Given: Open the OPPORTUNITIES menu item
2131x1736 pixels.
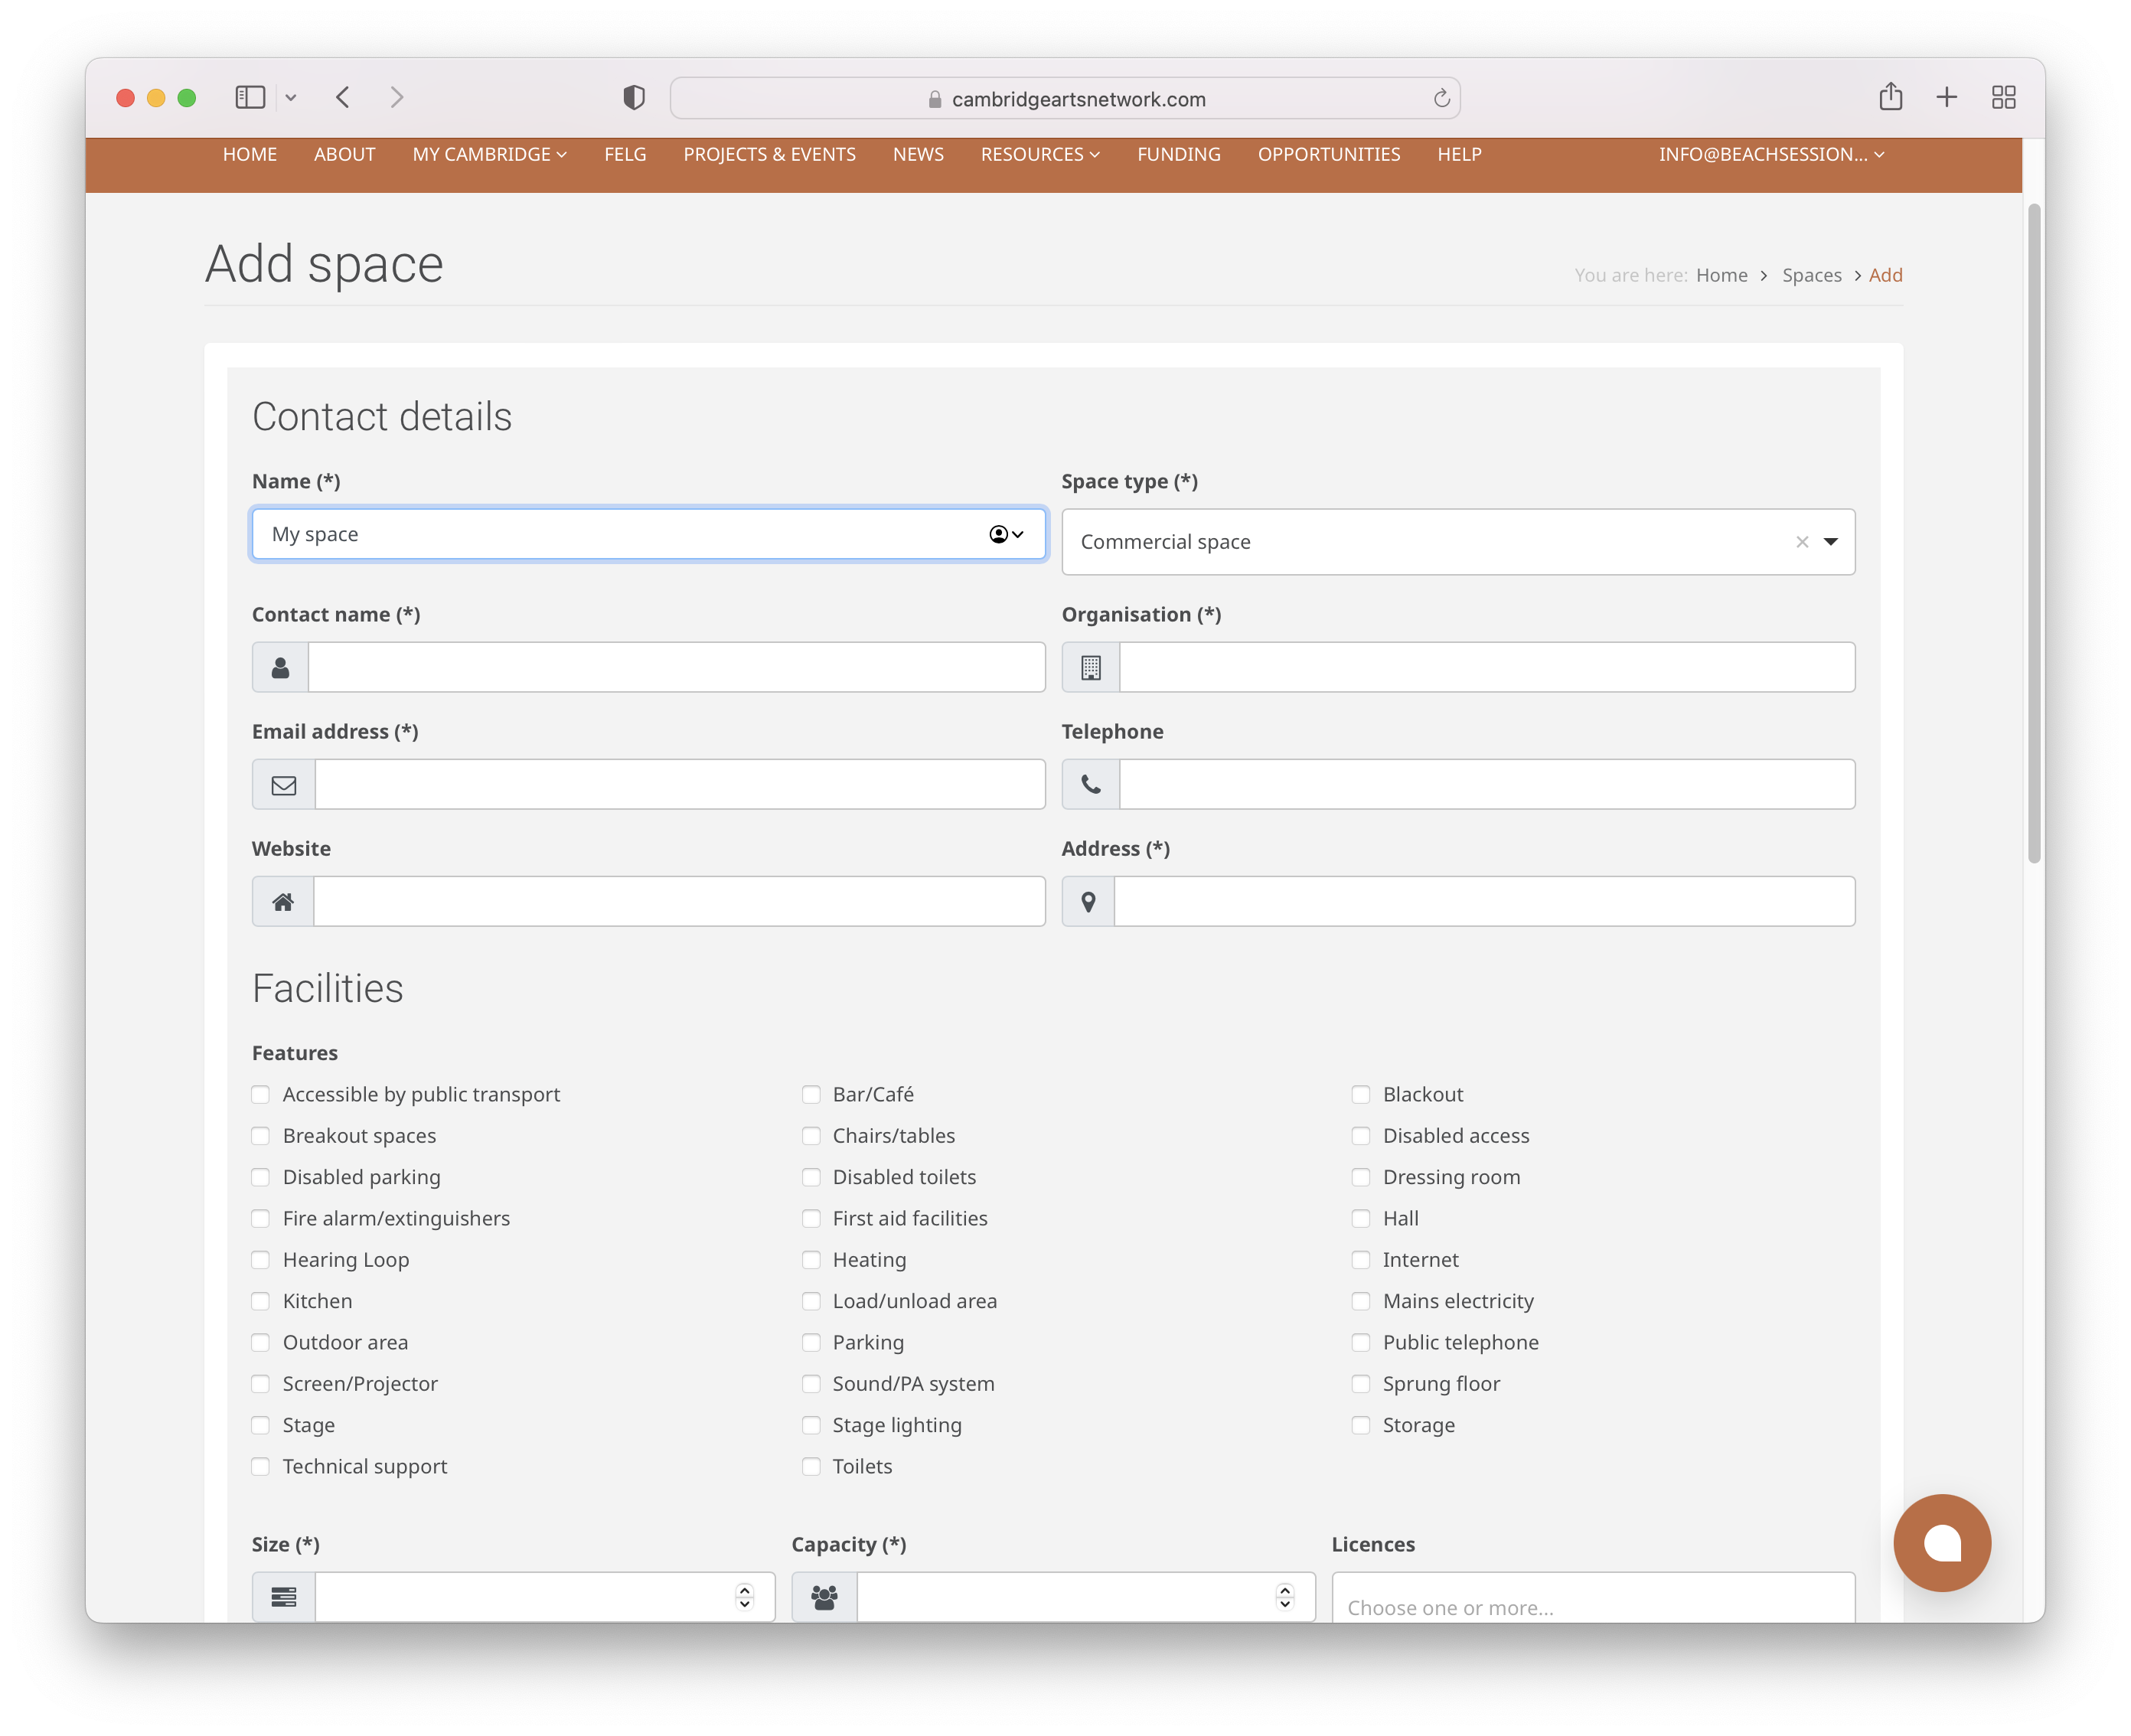Looking at the screenshot, I should tap(1328, 154).
